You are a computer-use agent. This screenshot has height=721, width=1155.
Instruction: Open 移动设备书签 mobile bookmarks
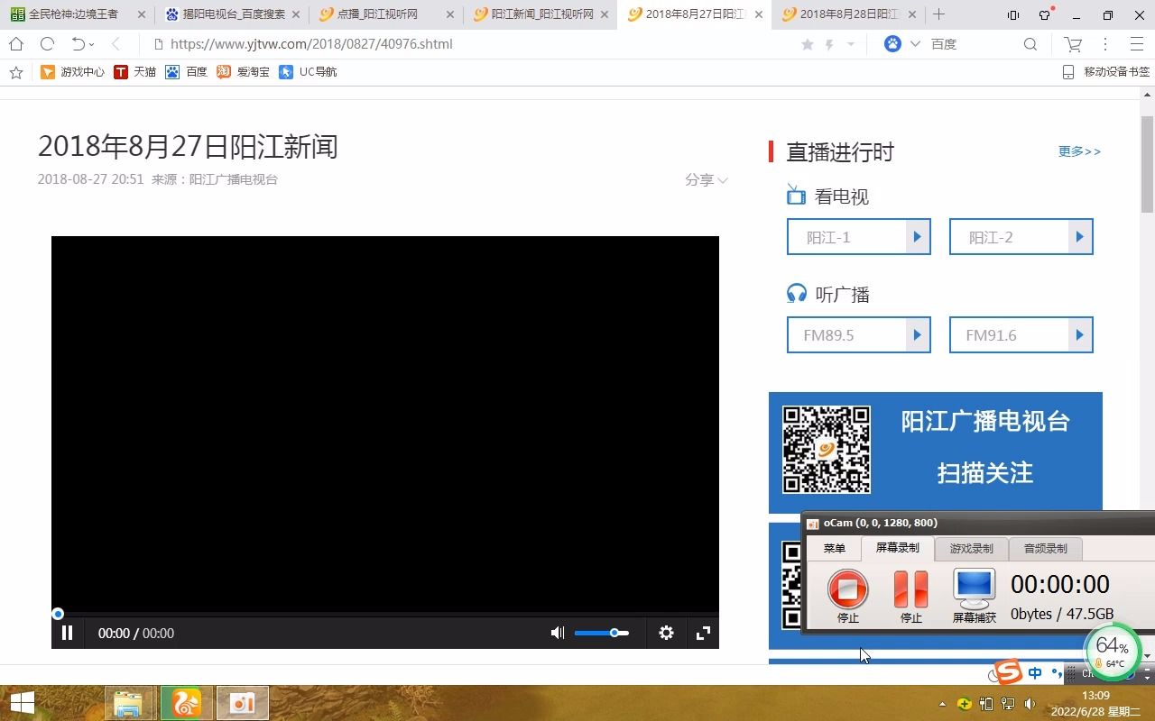click(1106, 72)
